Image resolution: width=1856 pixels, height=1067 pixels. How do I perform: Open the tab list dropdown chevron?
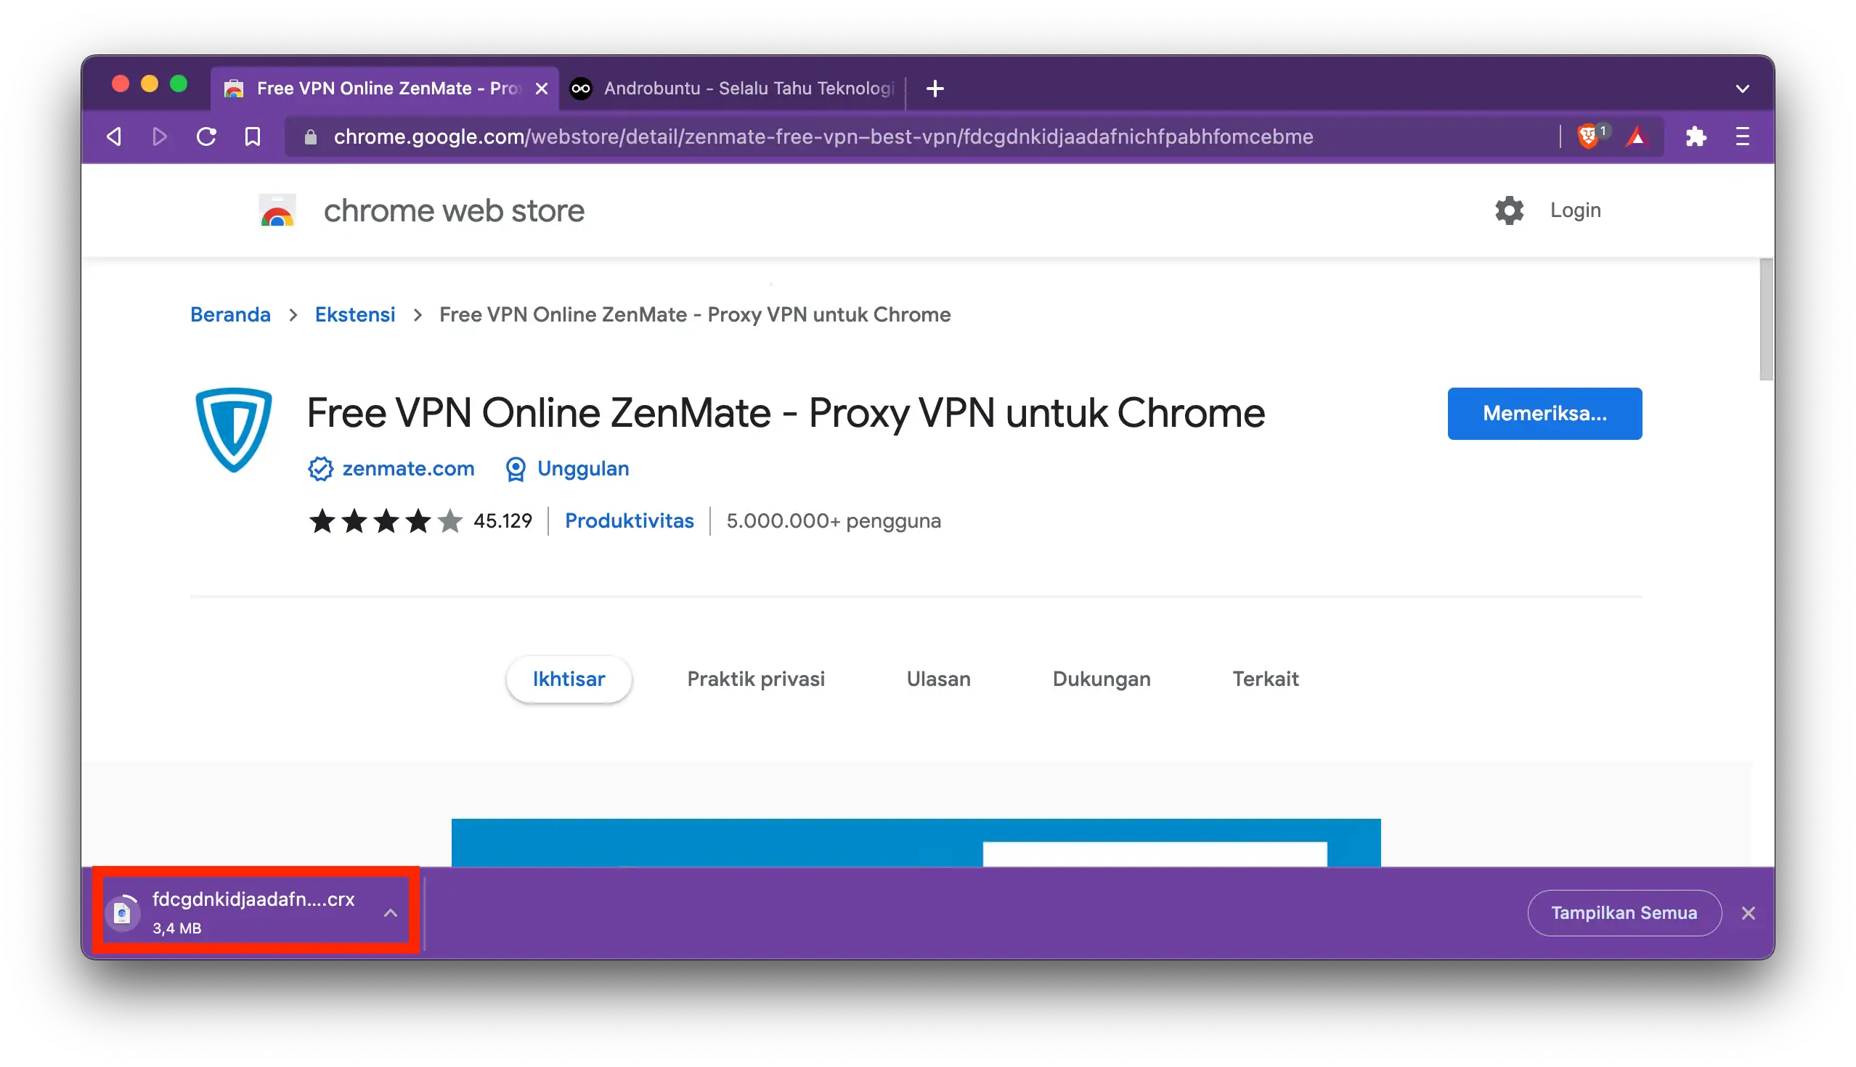(x=1743, y=89)
